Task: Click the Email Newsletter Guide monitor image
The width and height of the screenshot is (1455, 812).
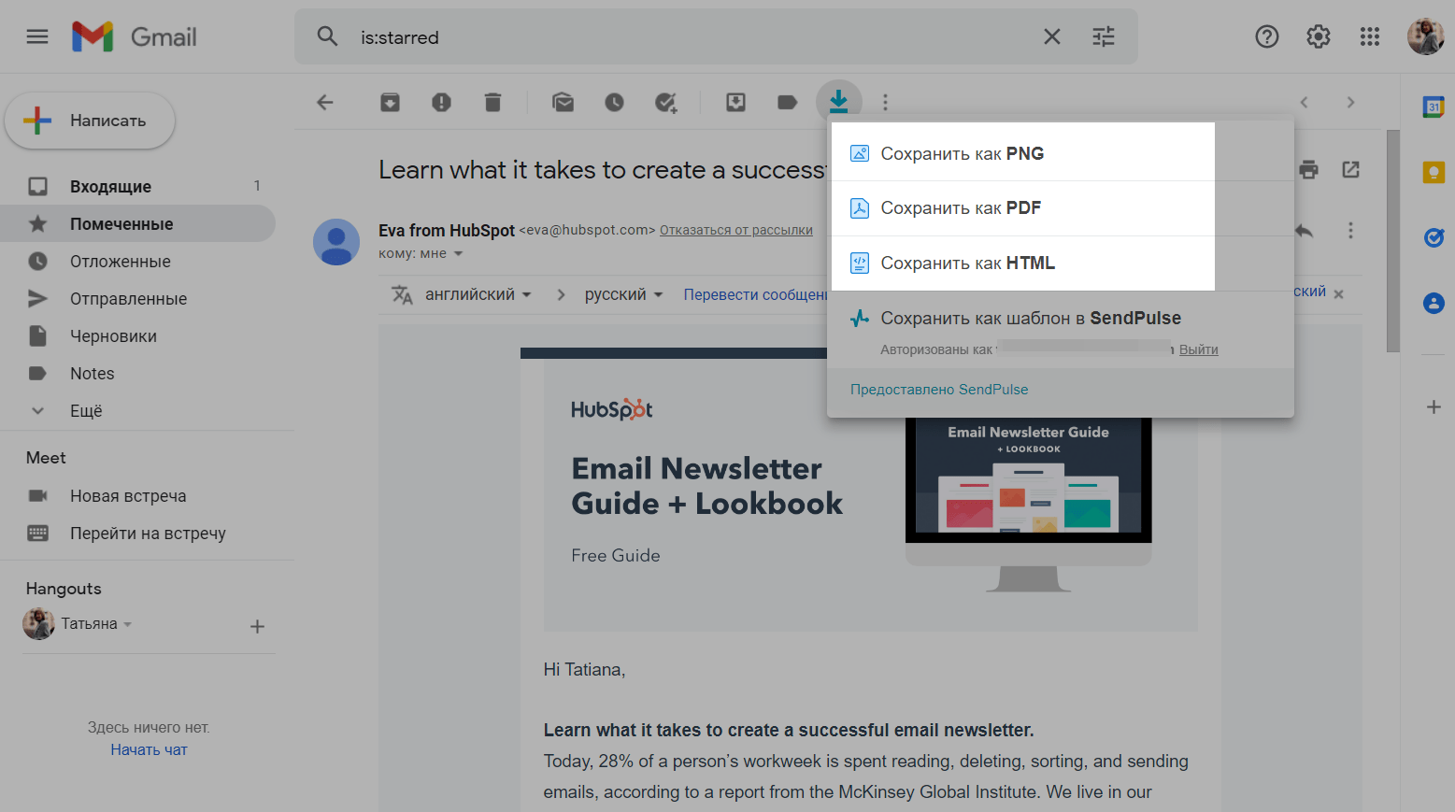Action: click(1028, 505)
